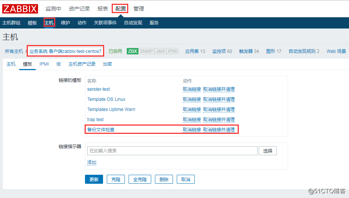Switch to the 加密 tab
This screenshot has width=349, height=198.
[x=107, y=64]
